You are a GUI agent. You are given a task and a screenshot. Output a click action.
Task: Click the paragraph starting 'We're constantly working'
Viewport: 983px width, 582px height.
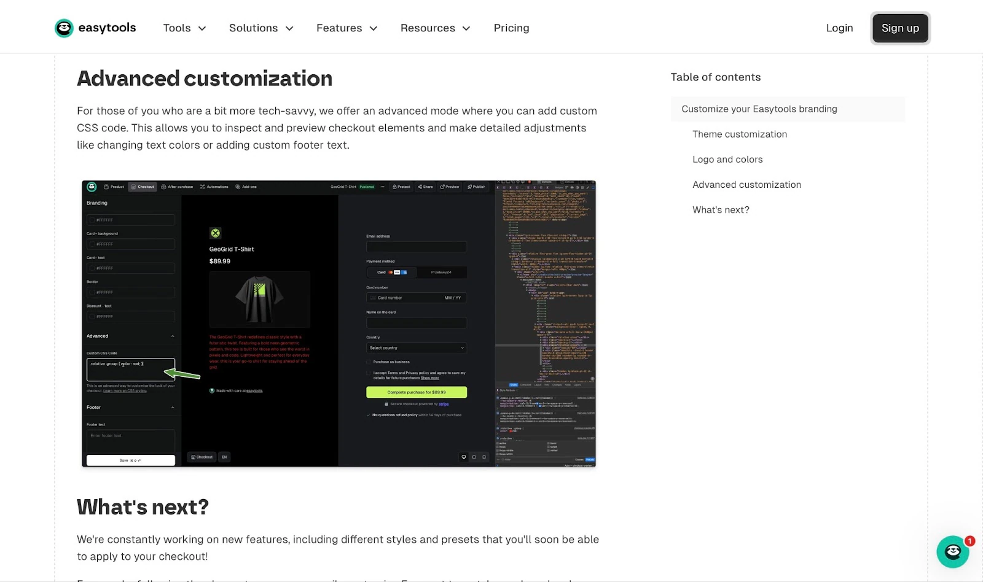338,548
